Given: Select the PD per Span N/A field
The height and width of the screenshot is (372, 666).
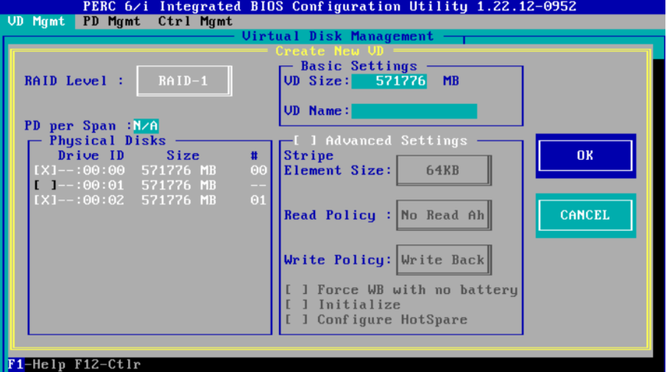Looking at the screenshot, I should point(145,126).
